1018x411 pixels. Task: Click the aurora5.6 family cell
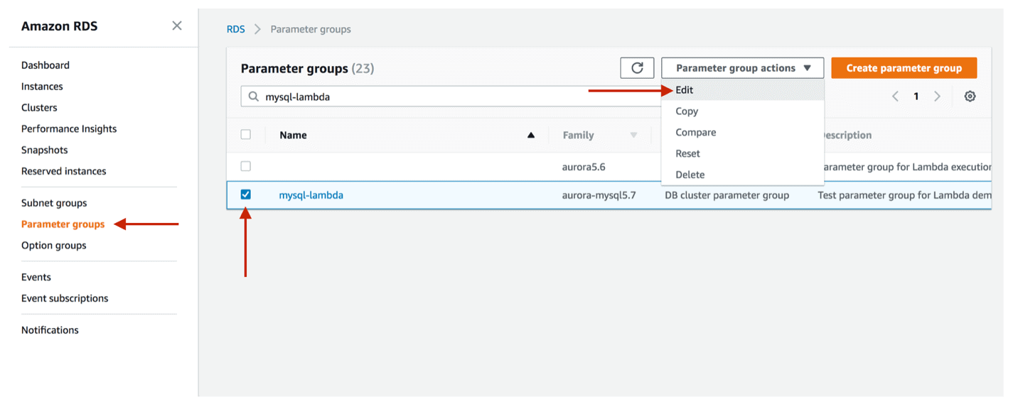point(584,167)
